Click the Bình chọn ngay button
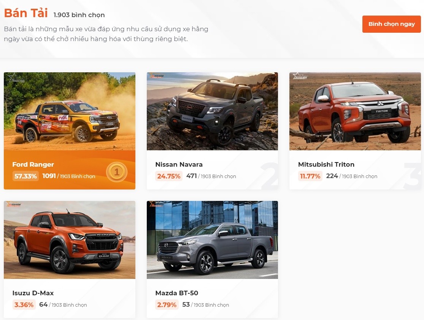The height and width of the screenshot is (320, 424). 391,24
